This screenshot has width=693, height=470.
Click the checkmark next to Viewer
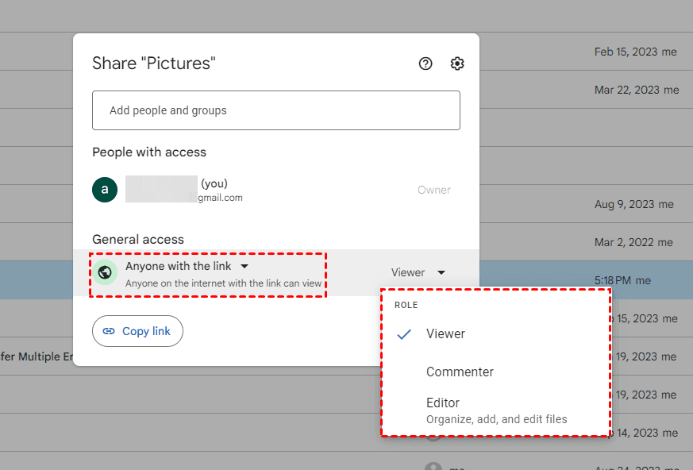404,334
